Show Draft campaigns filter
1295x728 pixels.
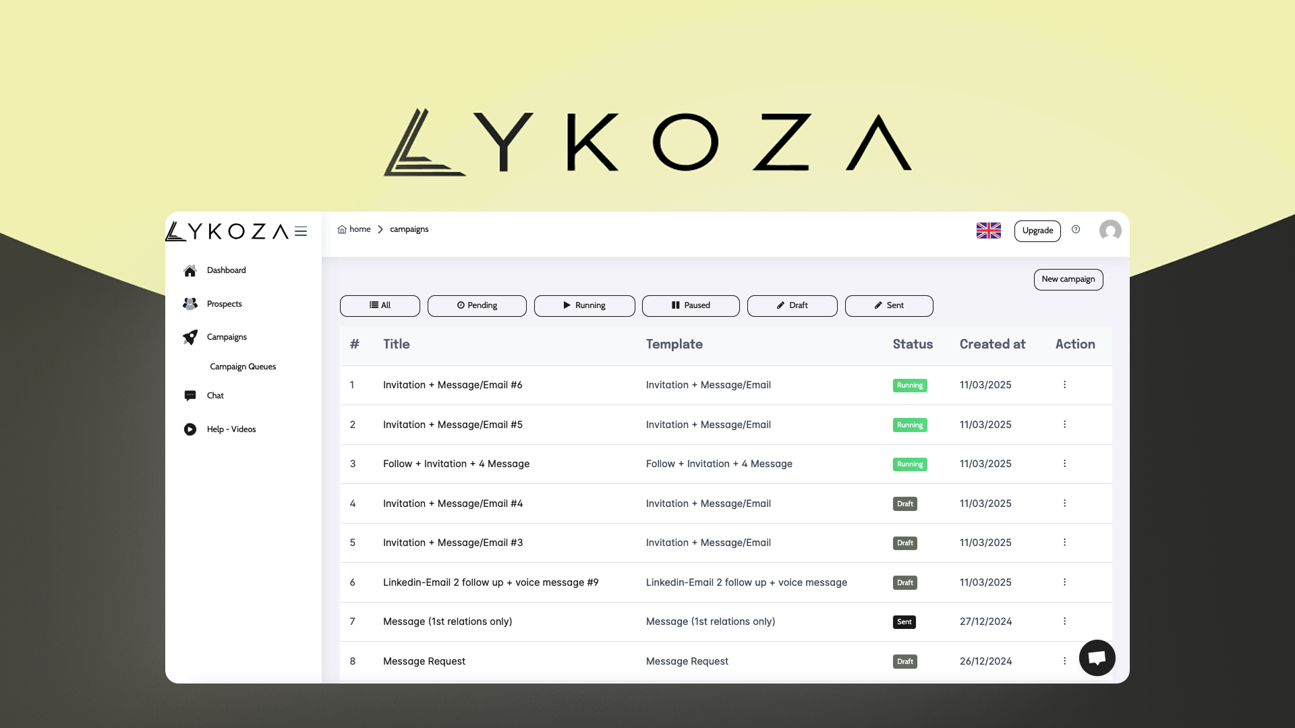pos(792,305)
